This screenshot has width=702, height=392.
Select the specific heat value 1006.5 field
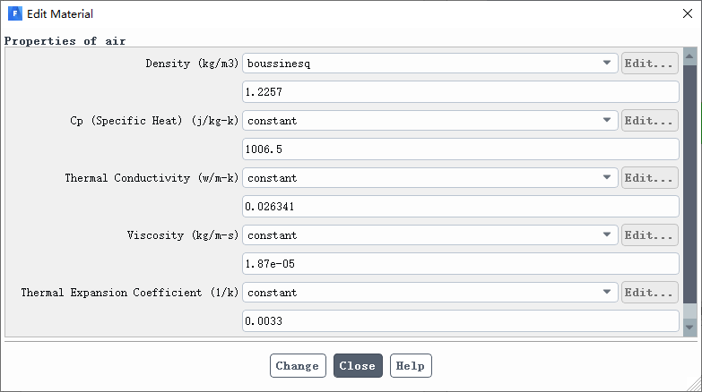(461, 149)
